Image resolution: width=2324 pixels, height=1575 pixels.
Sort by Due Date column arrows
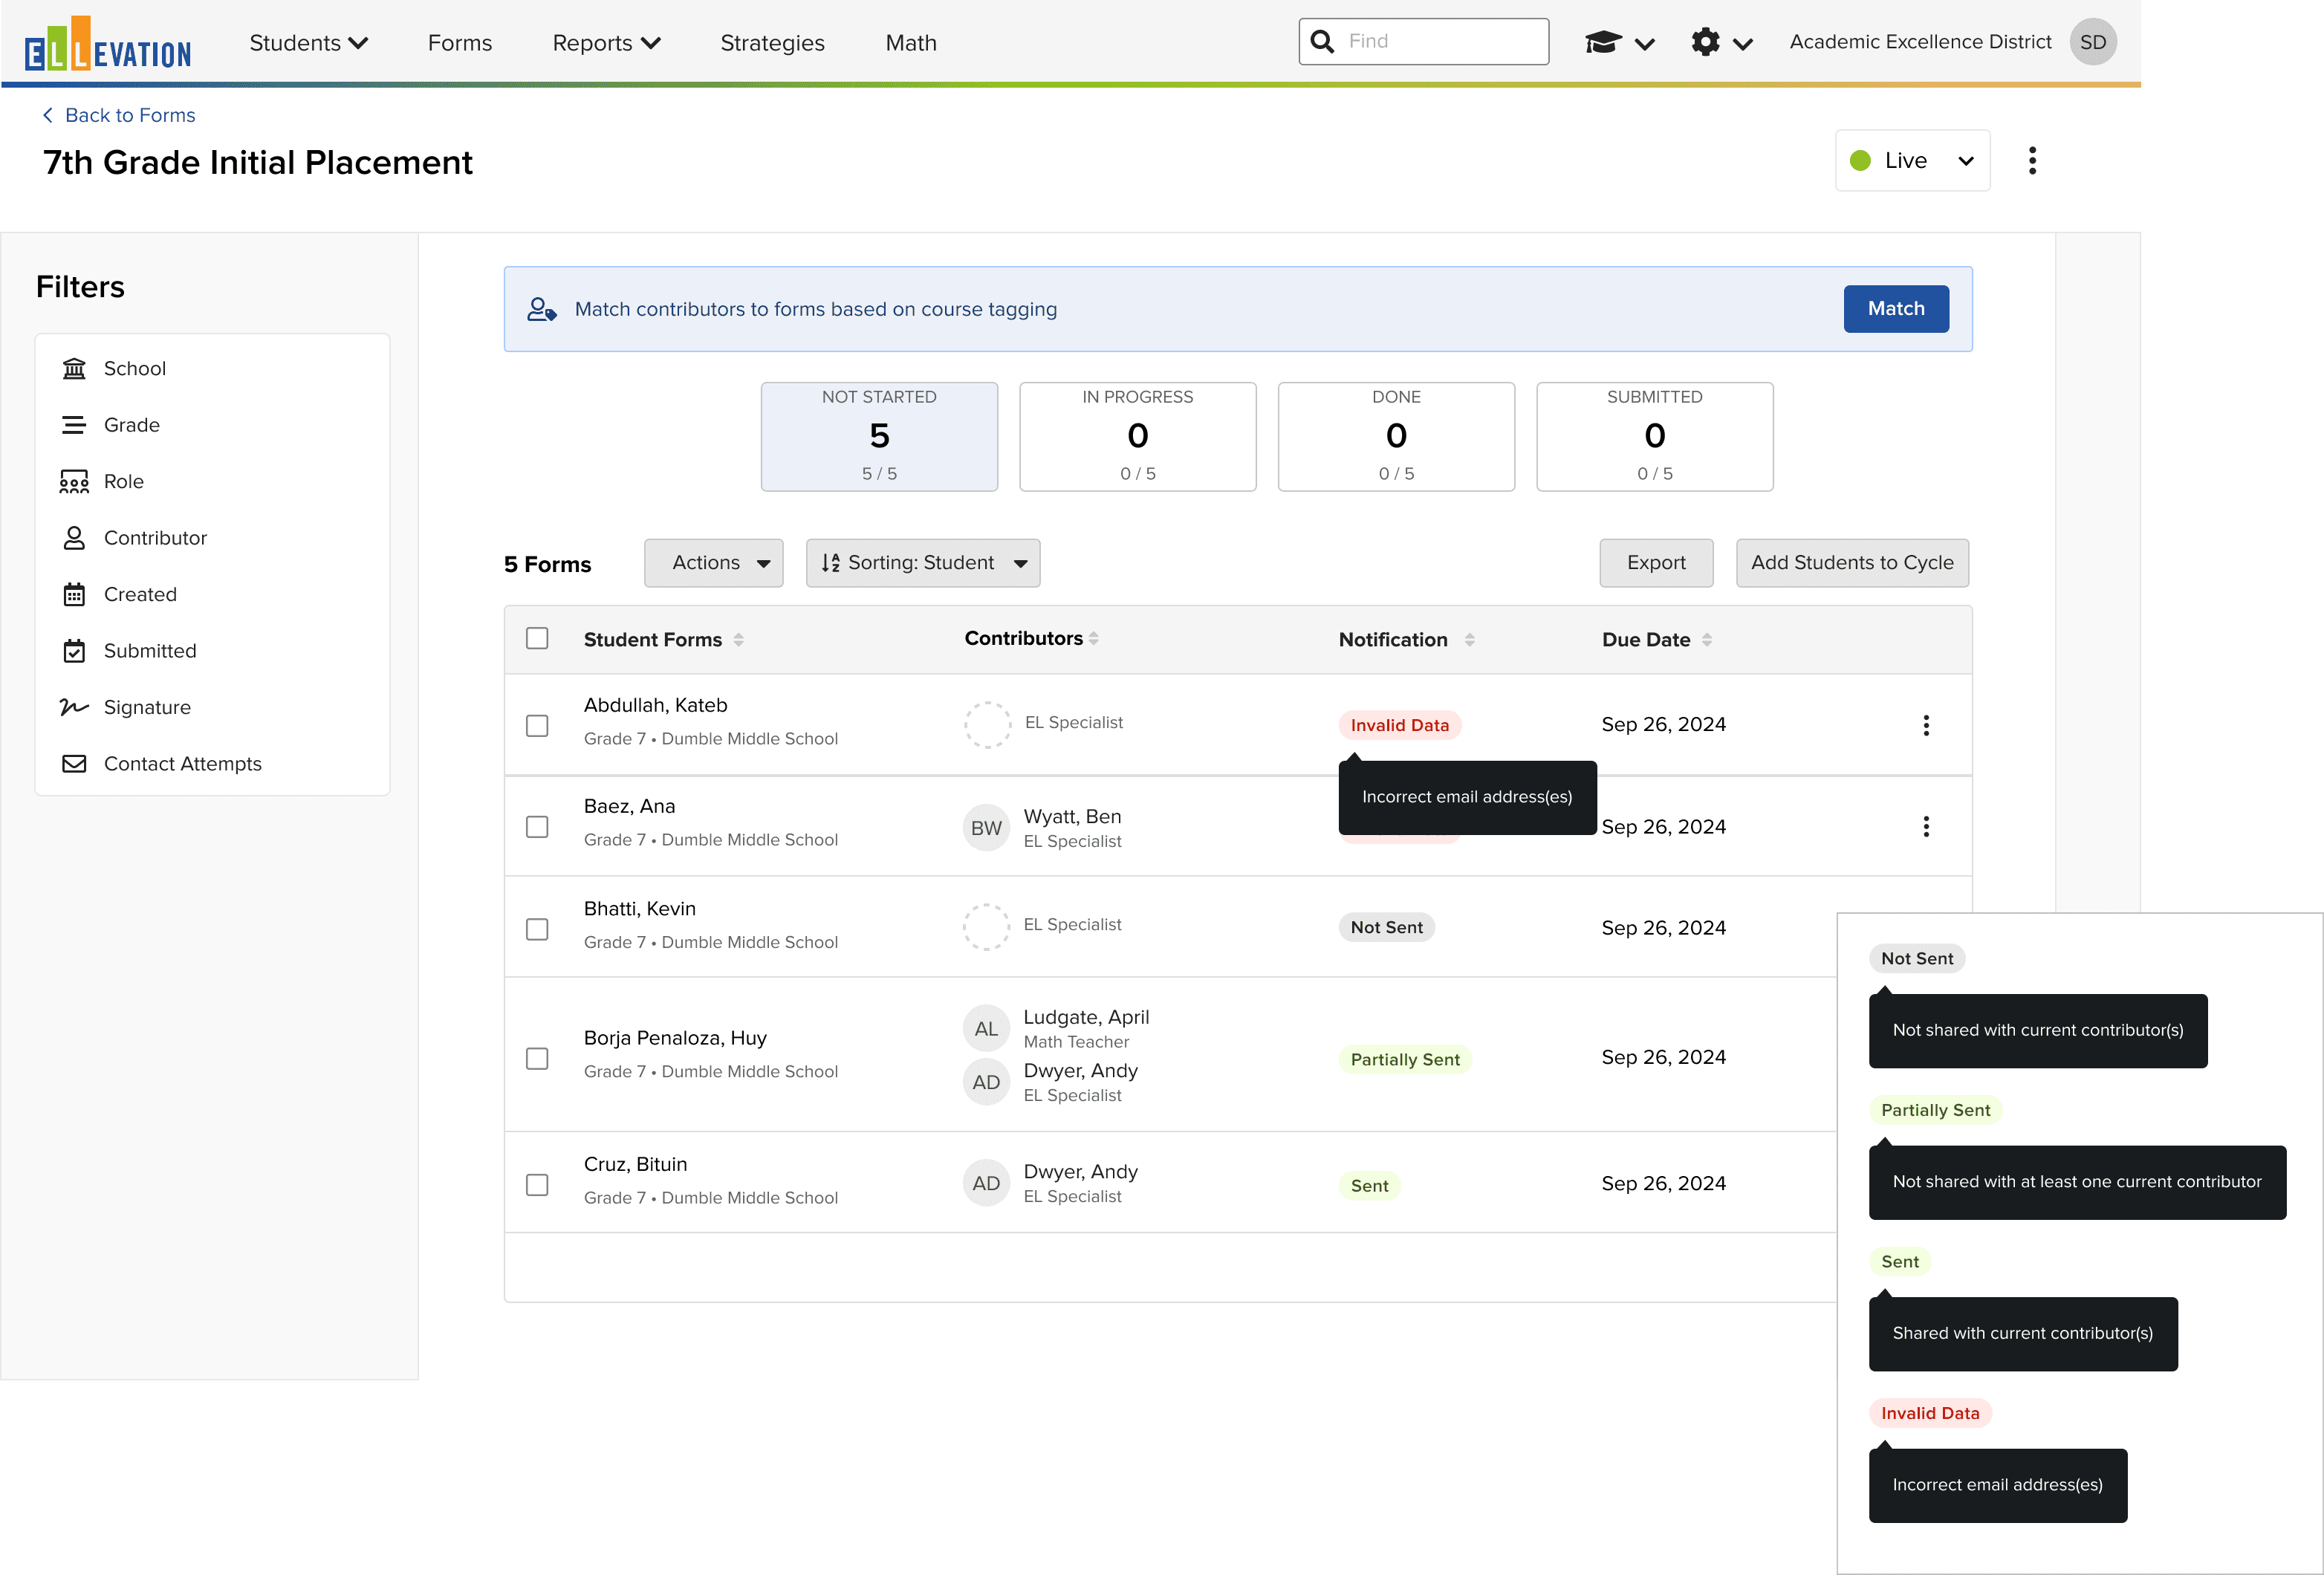(1706, 640)
